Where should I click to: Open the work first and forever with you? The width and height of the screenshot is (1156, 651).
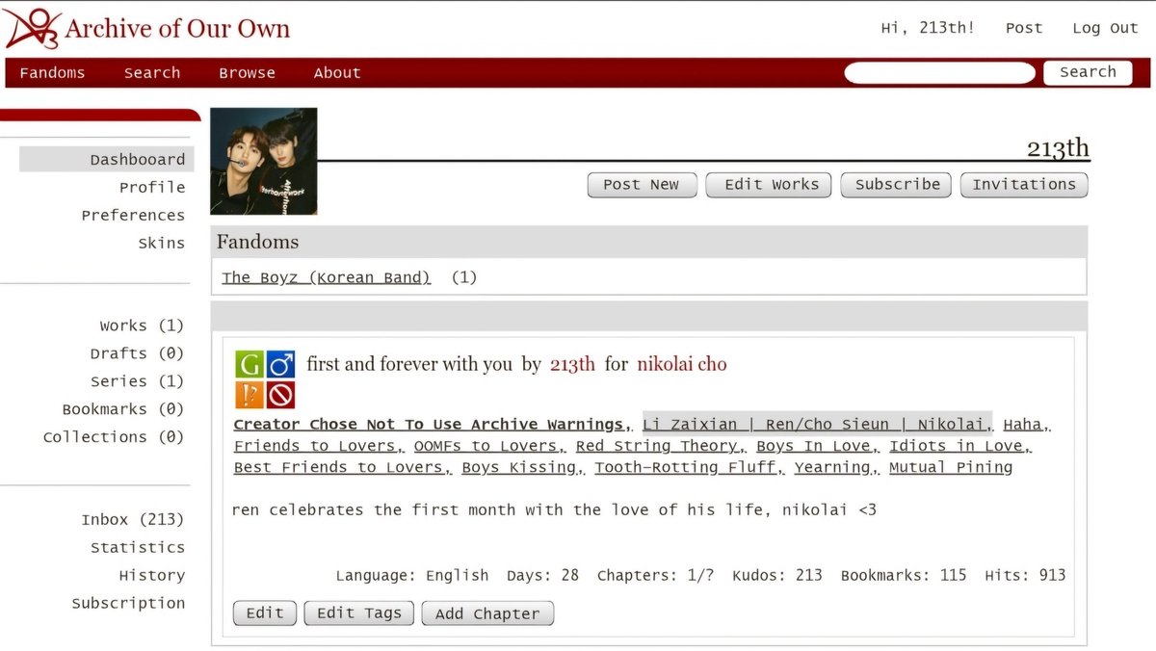[x=409, y=365]
